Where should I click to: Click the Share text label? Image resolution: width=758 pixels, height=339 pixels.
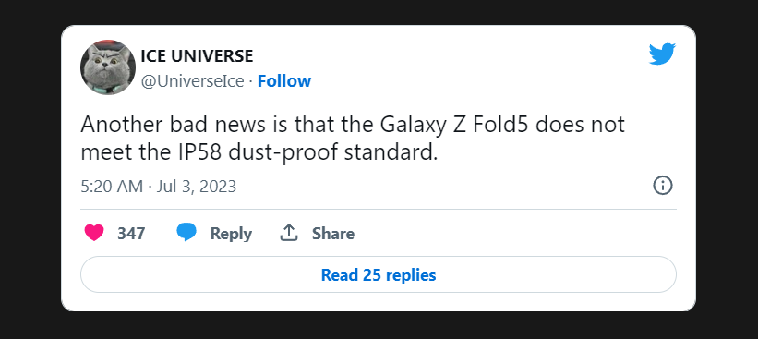pyautogui.click(x=333, y=234)
